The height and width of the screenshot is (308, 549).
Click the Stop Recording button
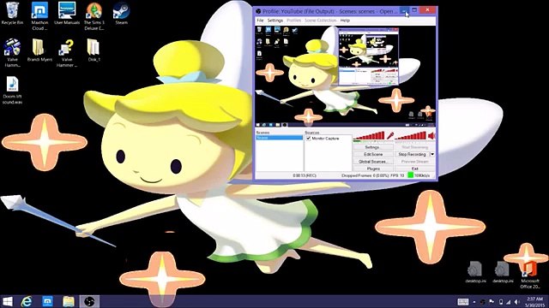coord(412,154)
